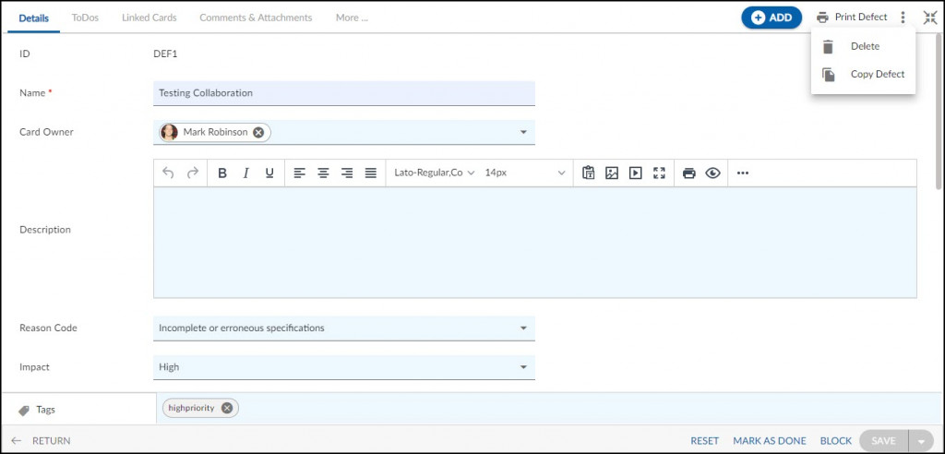Justify description text
The height and width of the screenshot is (454, 945).
[x=371, y=173]
